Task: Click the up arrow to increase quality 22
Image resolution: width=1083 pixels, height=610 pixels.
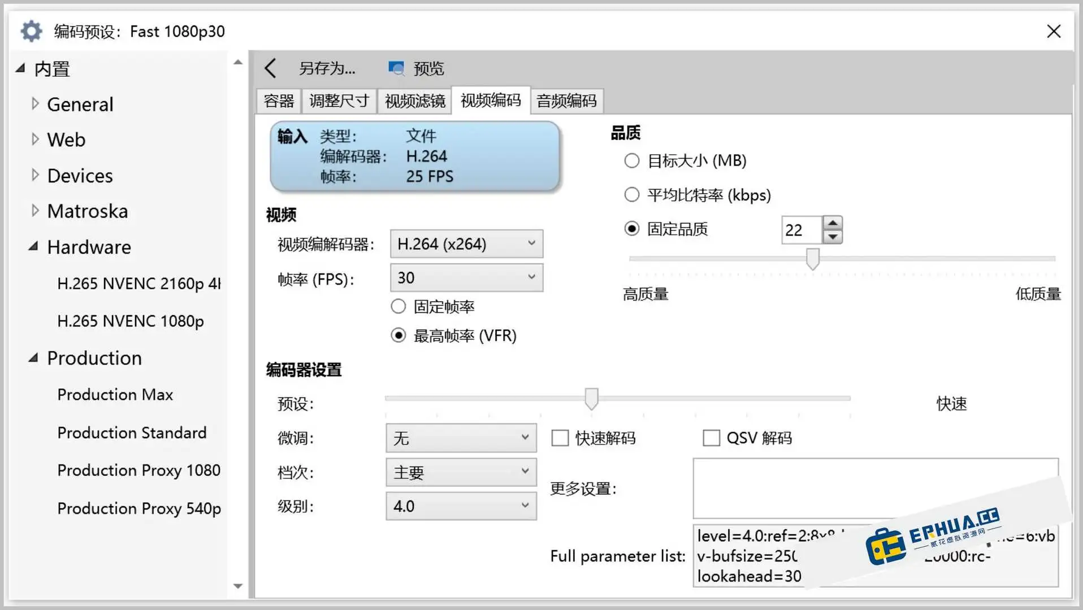Action: click(x=833, y=223)
